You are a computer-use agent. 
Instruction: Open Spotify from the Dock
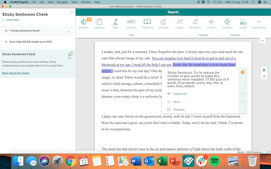pos(215,161)
